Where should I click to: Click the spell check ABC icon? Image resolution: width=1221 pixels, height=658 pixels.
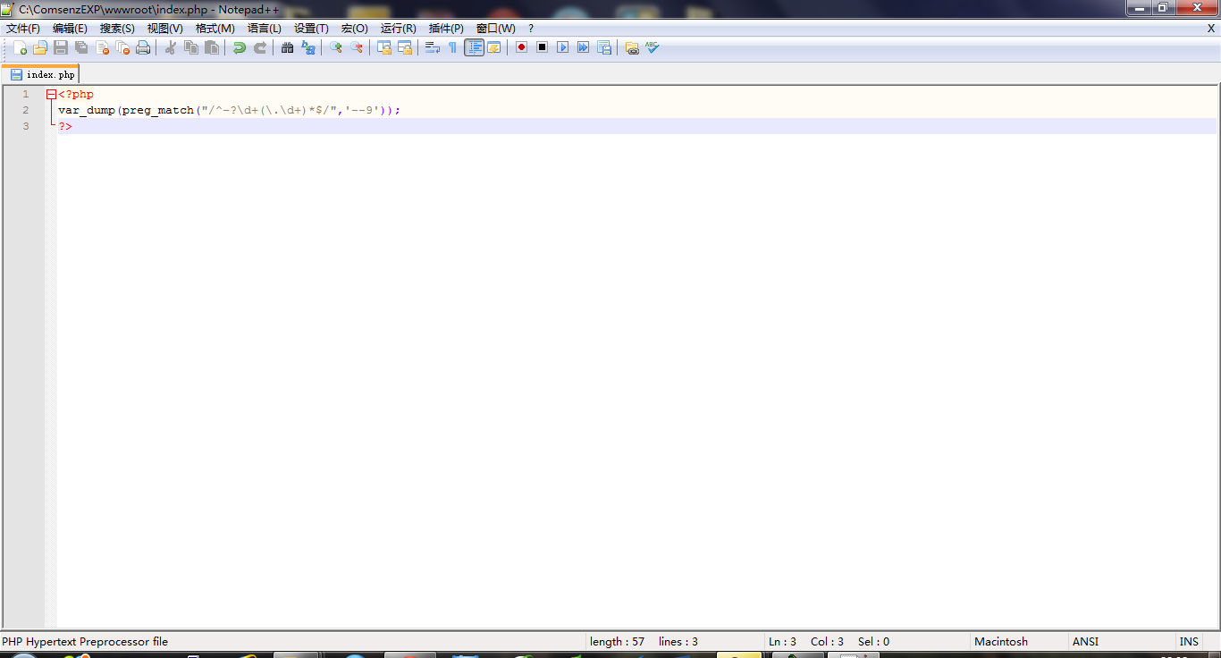(x=653, y=47)
